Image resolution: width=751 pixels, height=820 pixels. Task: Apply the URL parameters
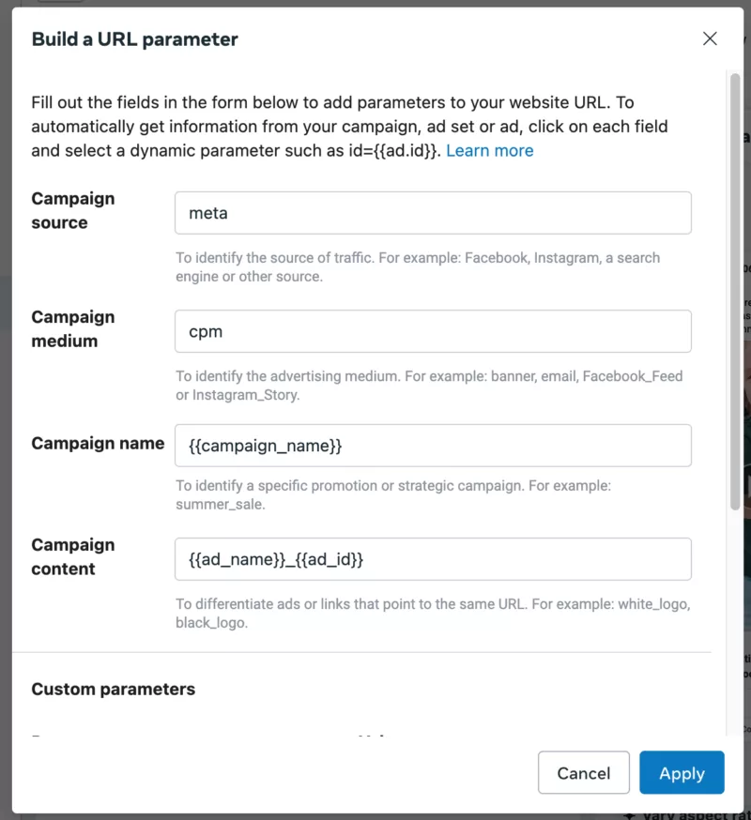(682, 773)
